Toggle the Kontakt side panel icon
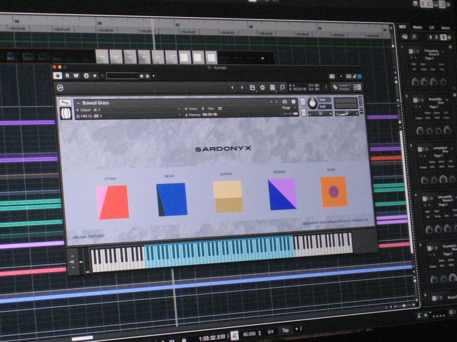Viewport: 457px width, 342px height. point(357,87)
